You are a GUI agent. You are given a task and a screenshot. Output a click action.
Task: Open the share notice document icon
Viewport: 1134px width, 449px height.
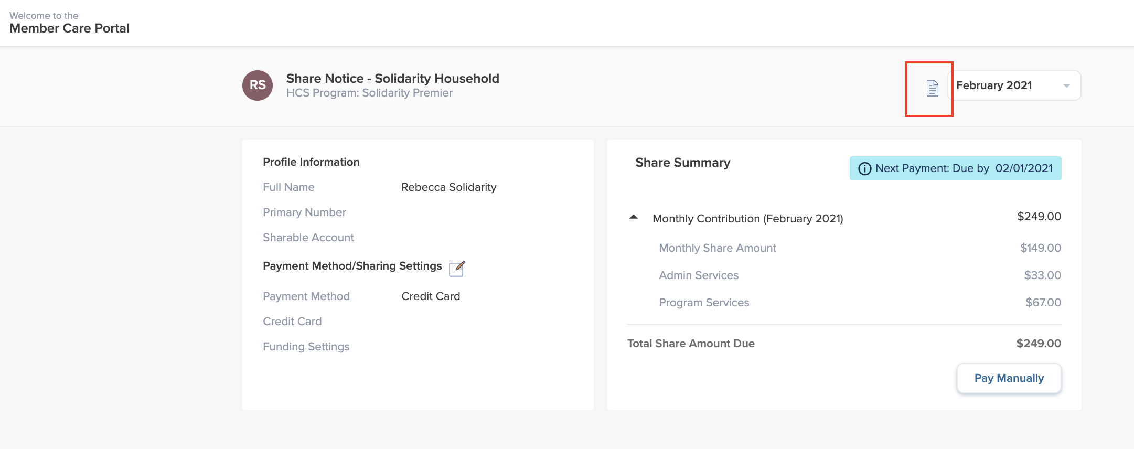[932, 88]
